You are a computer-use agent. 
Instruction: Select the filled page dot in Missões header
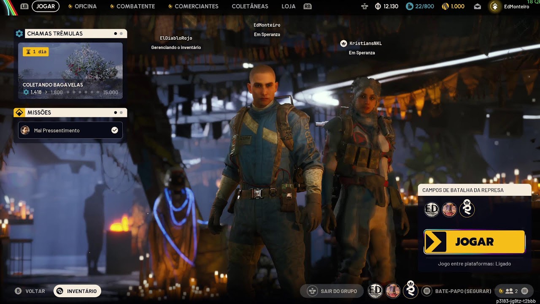tap(115, 112)
